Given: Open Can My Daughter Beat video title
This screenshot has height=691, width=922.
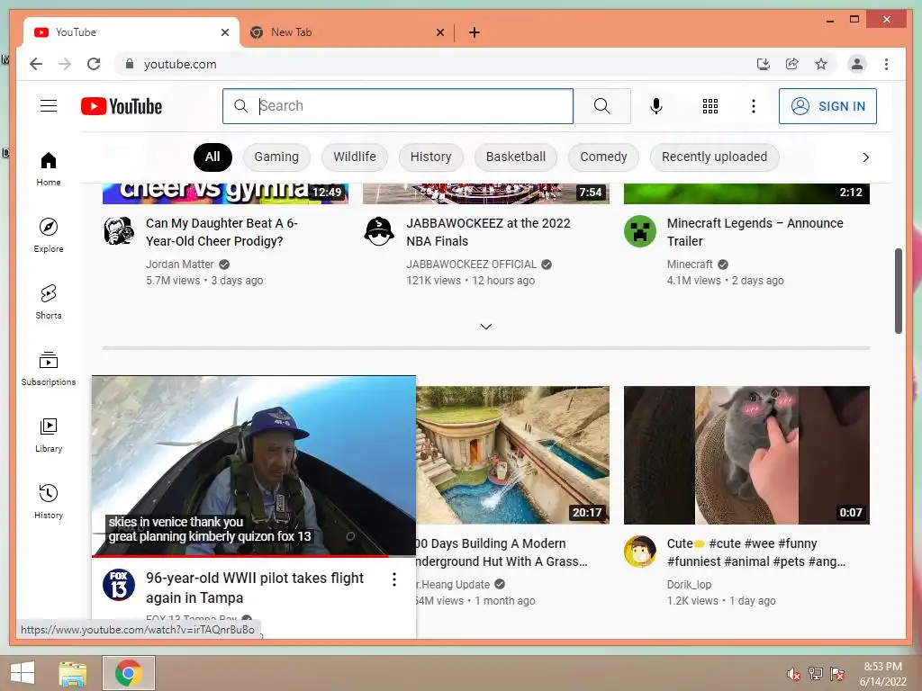Looking at the screenshot, I should point(221,232).
